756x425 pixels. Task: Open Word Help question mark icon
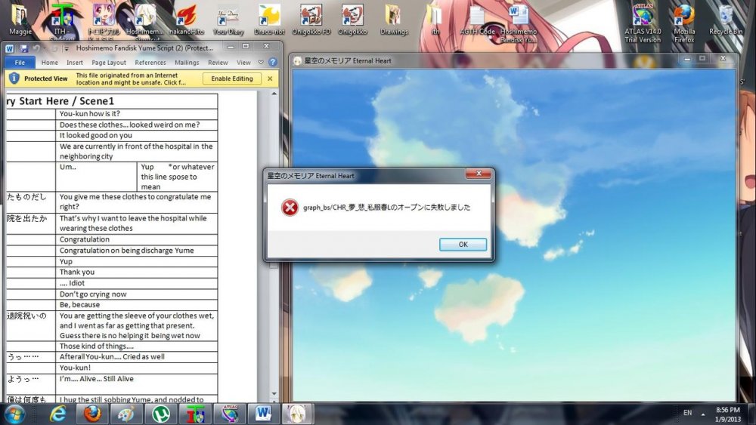(271, 63)
